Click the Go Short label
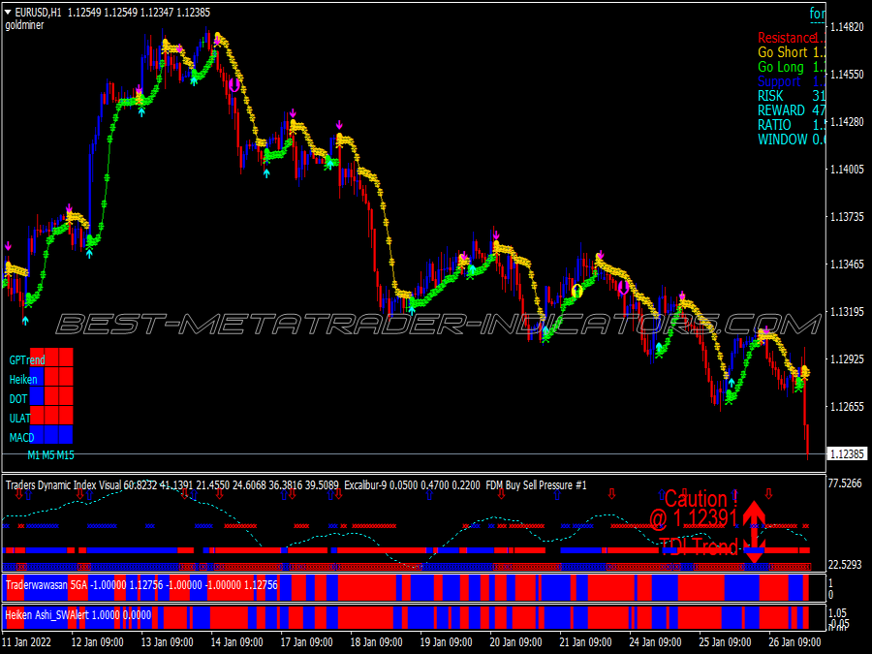 (x=783, y=52)
